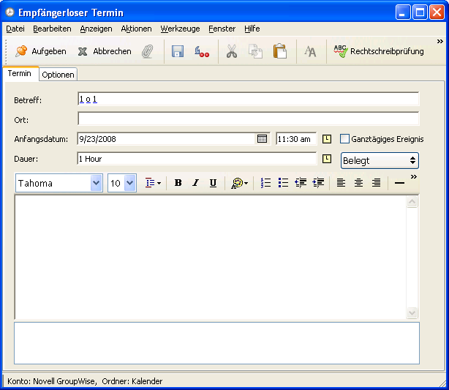
Task: Switch to the Optionen tab
Action: (58, 75)
